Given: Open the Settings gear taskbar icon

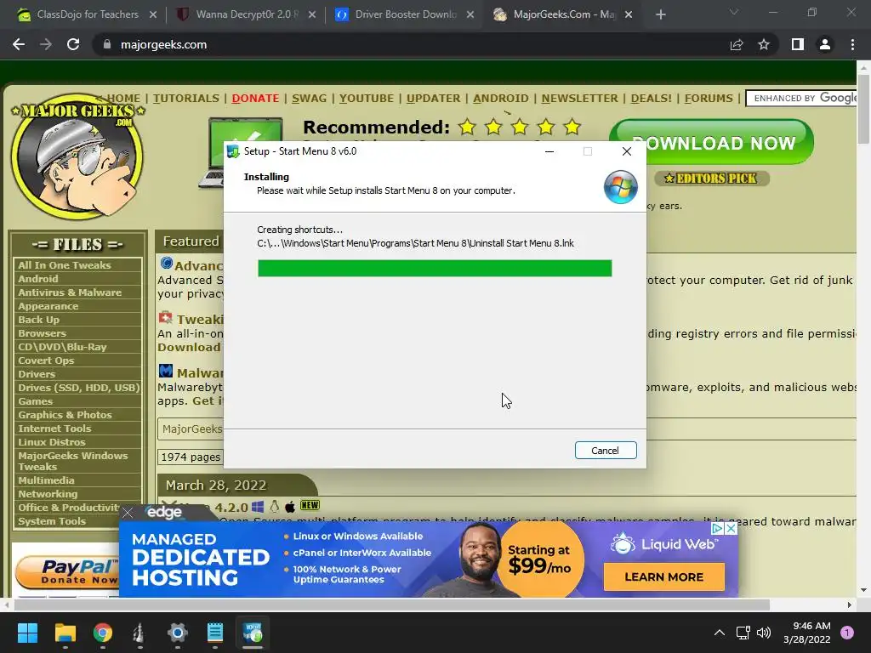Looking at the screenshot, I should click(177, 633).
